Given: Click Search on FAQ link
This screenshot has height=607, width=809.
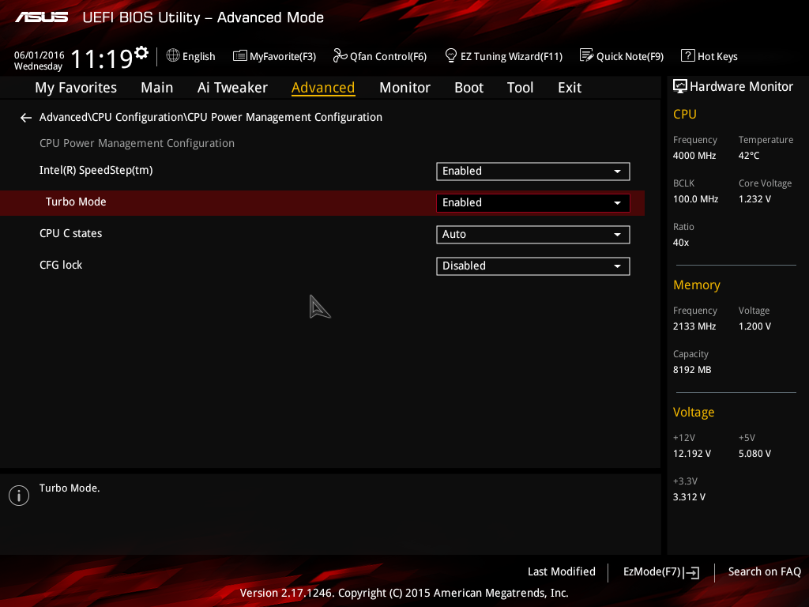Looking at the screenshot, I should click(x=764, y=571).
